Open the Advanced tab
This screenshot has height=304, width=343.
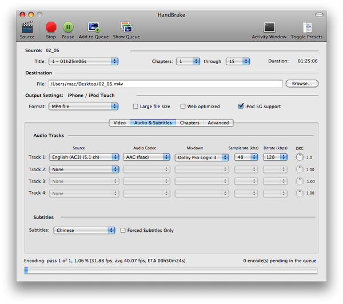click(x=218, y=123)
